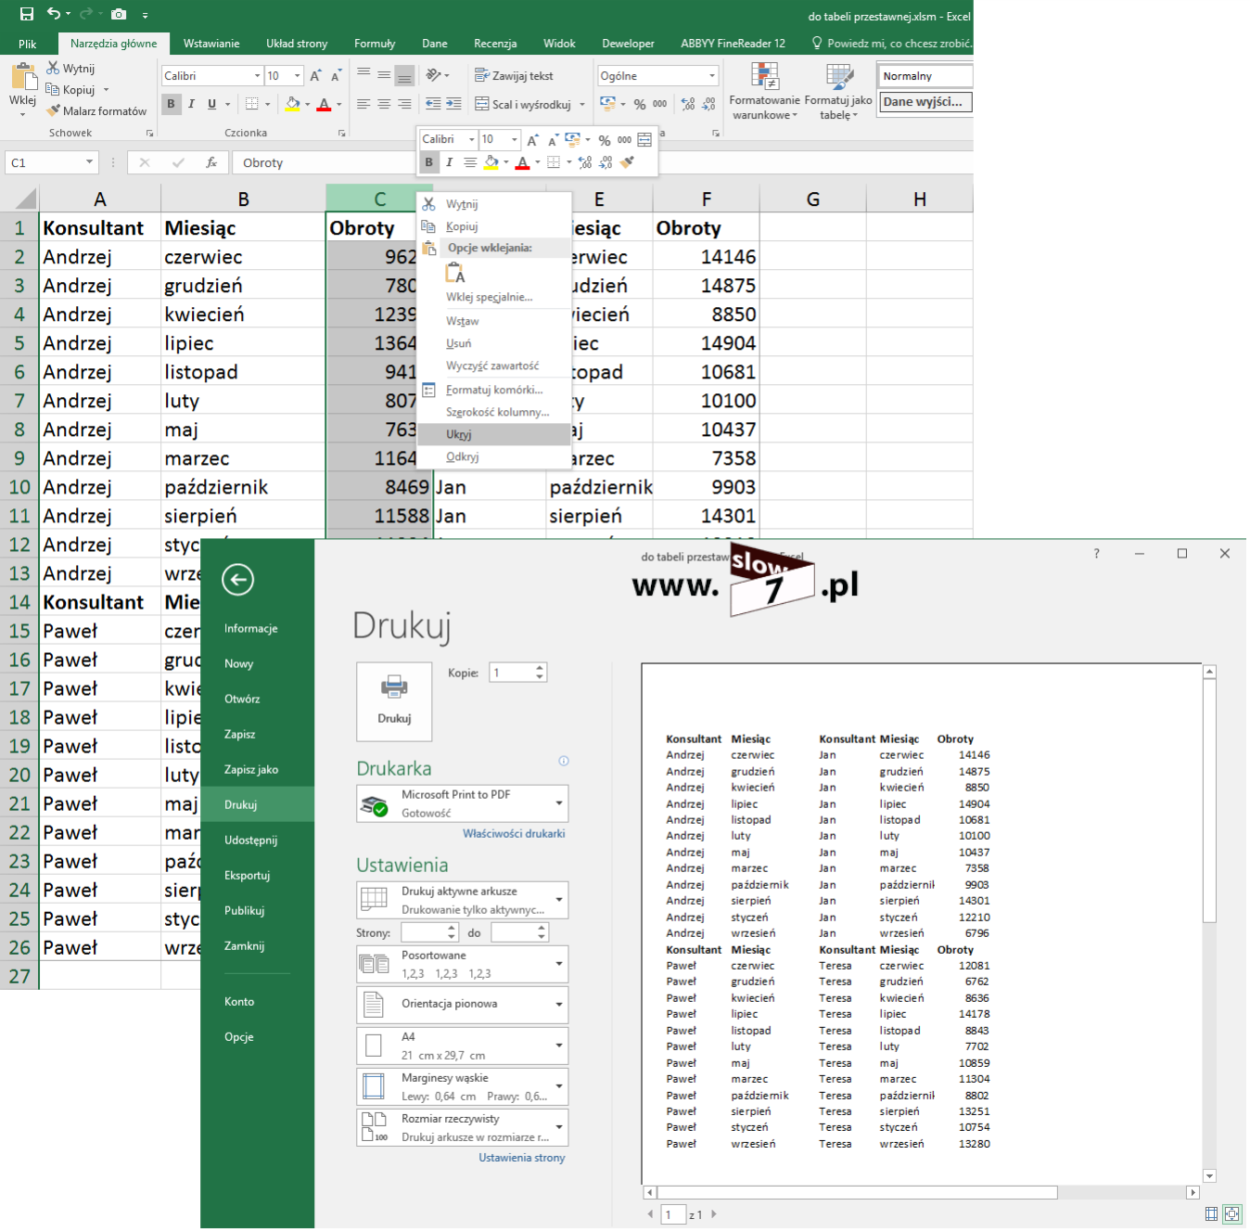This screenshot has width=1250, height=1232.
Task: Open the ribbon font size 10 dropdown
Action: pyautogui.click(x=298, y=76)
